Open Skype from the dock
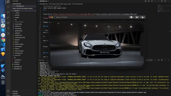The height and width of the screenshot is (96, 171). 3,30
